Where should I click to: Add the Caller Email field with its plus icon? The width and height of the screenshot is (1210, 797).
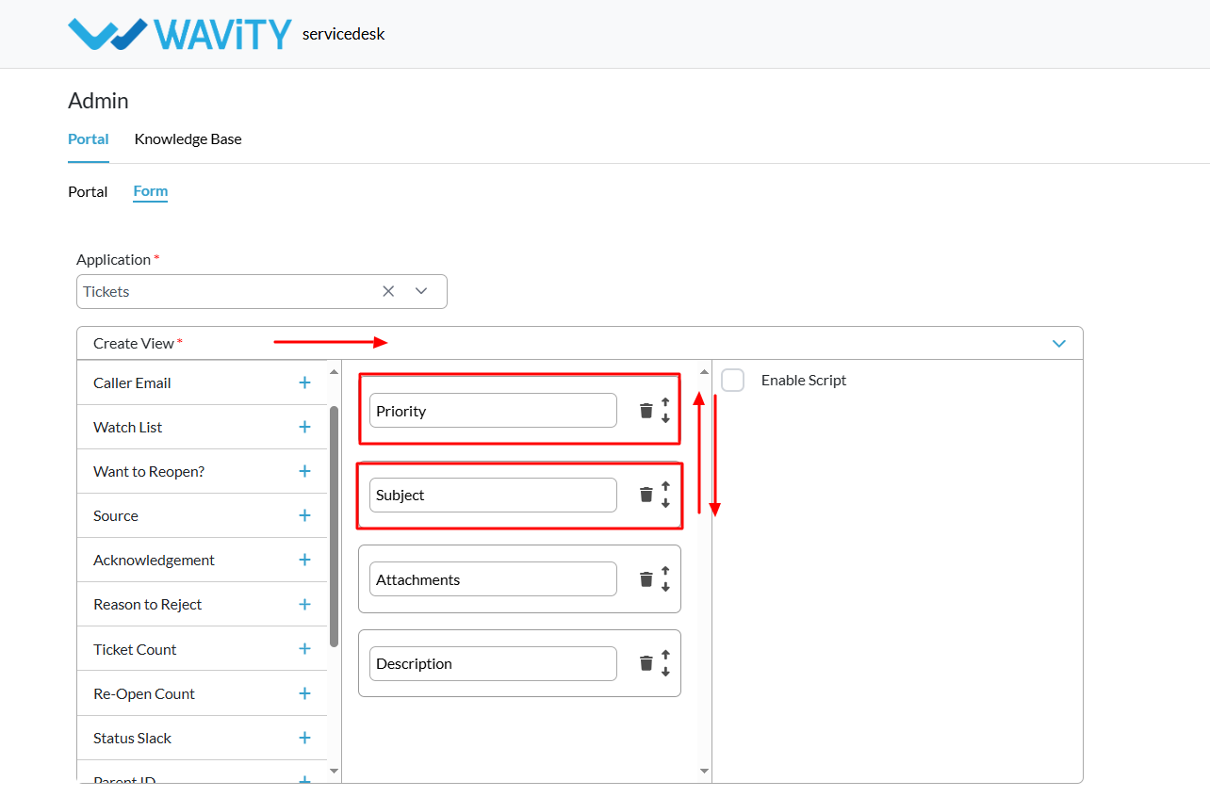304,382
